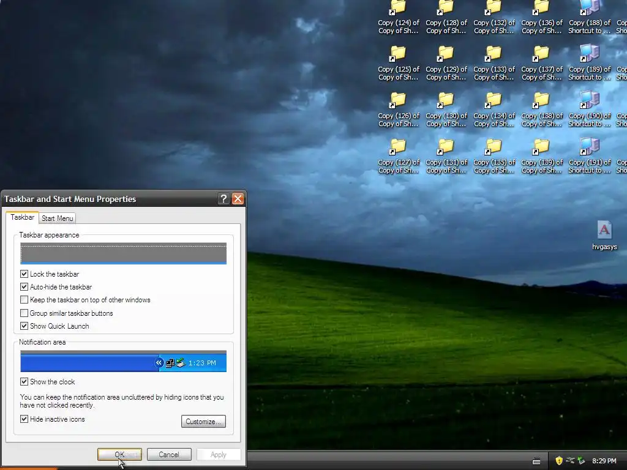Open the yellow security shield tray icon

559,461
